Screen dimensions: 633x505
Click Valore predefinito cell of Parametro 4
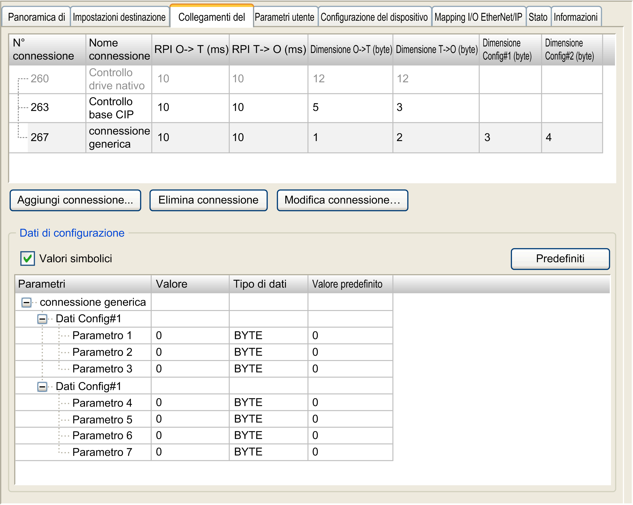pos(350,402)
